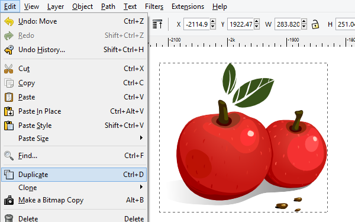Open the Edit menu
355x222 pixels.
click(10, 7)
